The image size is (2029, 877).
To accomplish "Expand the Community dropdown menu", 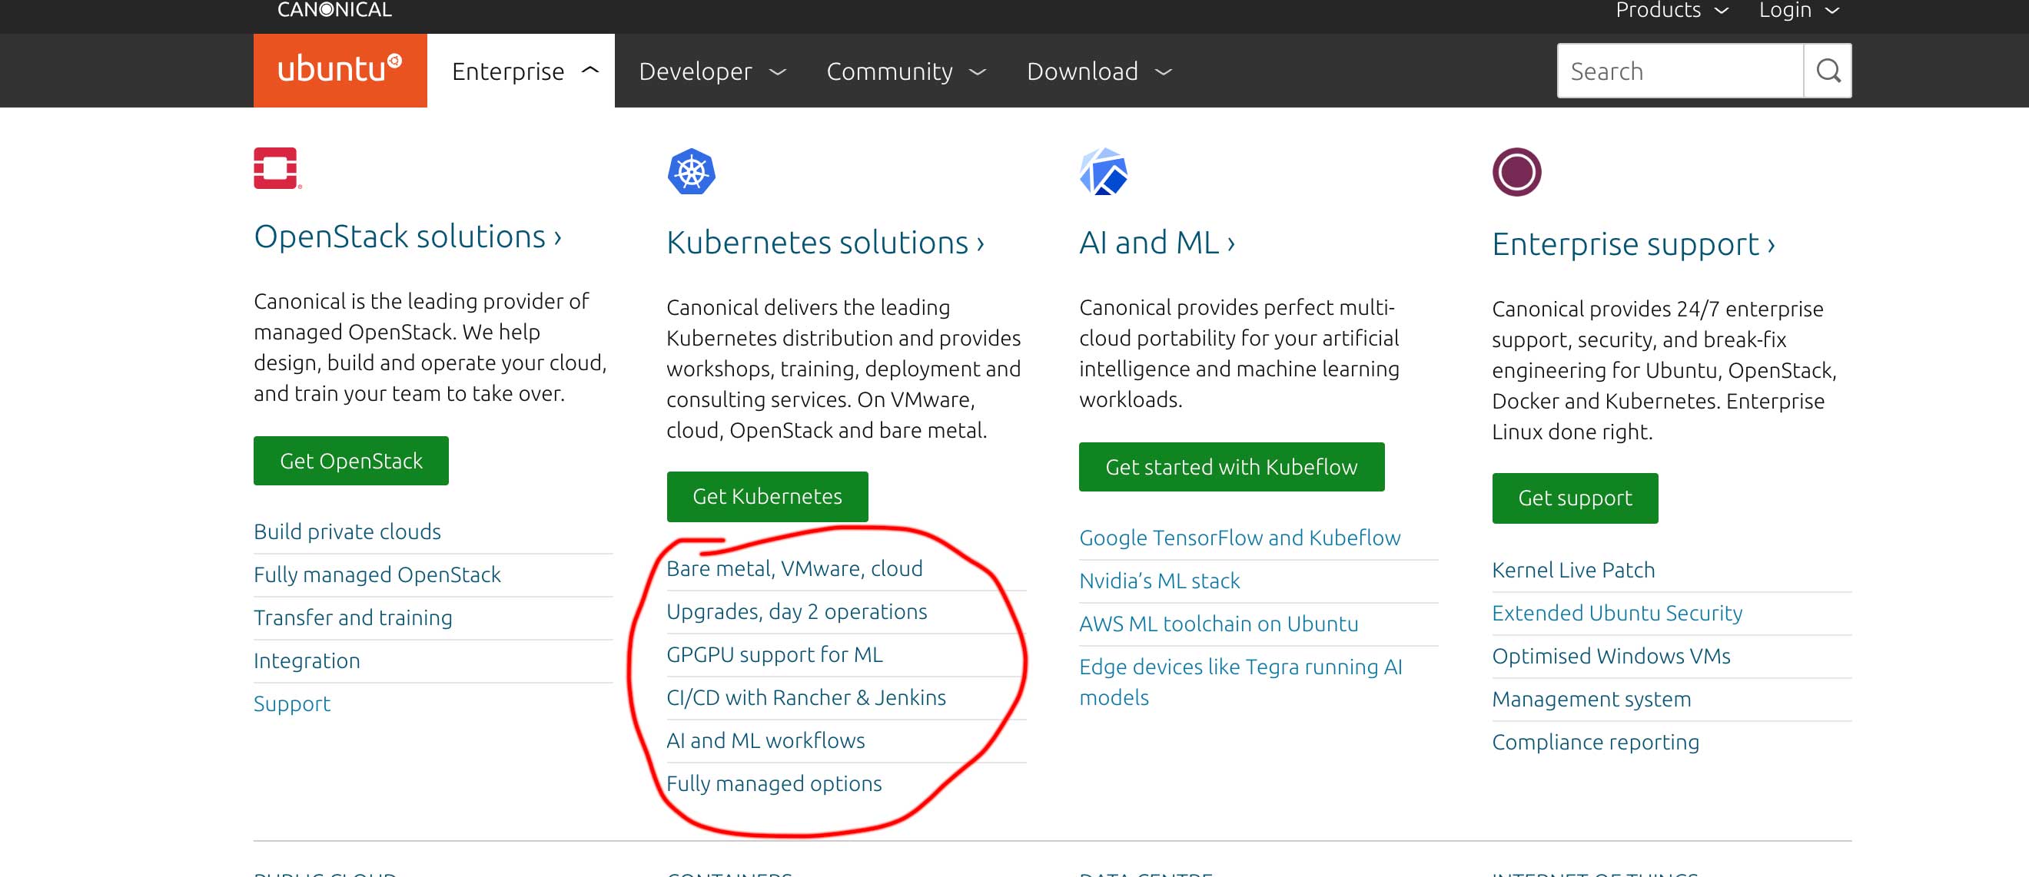I will click(905, 71).
